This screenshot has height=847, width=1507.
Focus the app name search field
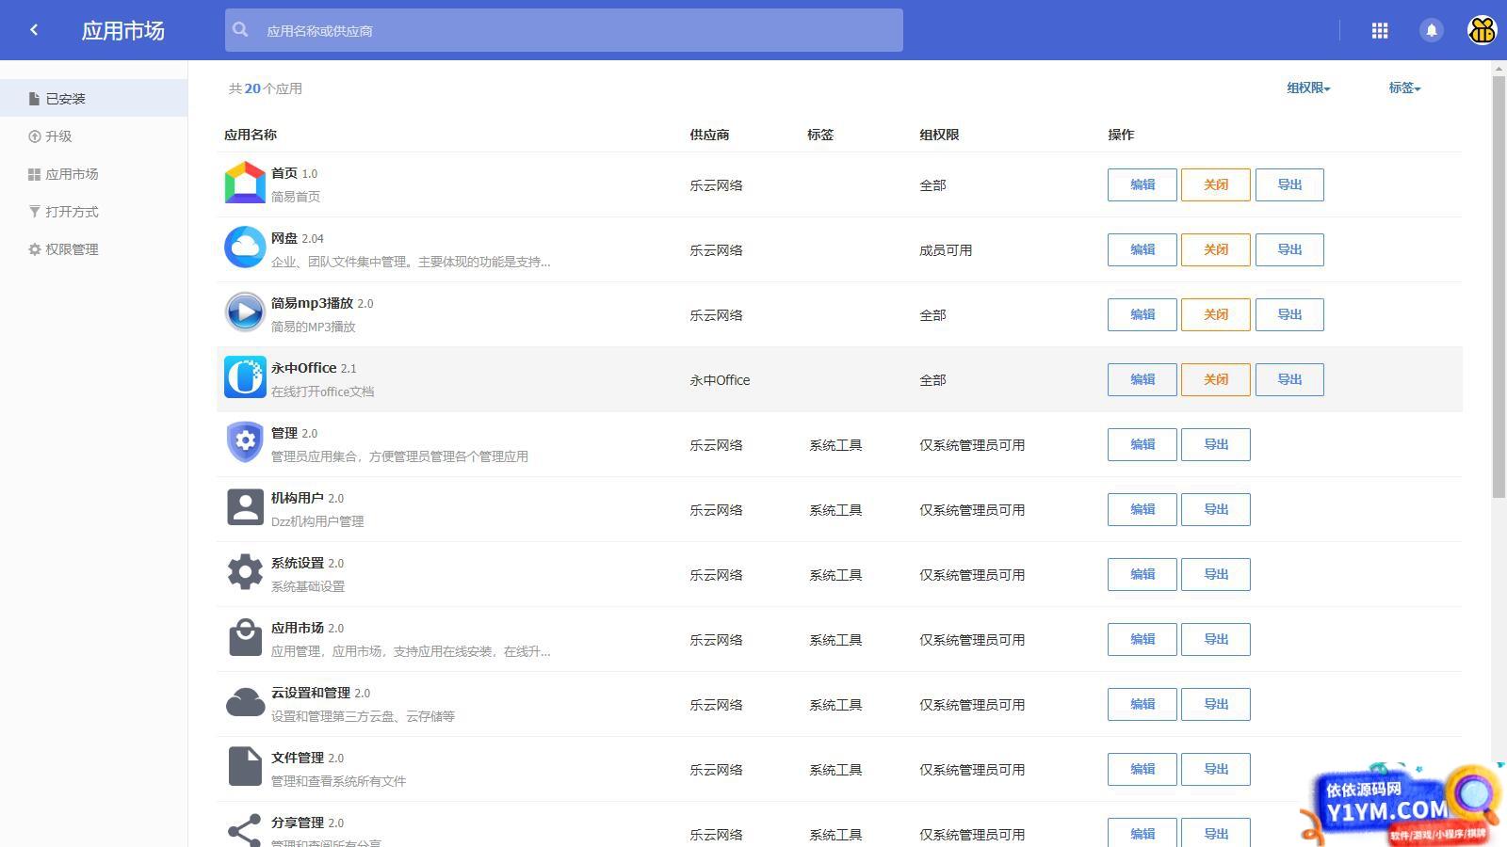pos(563,30)
